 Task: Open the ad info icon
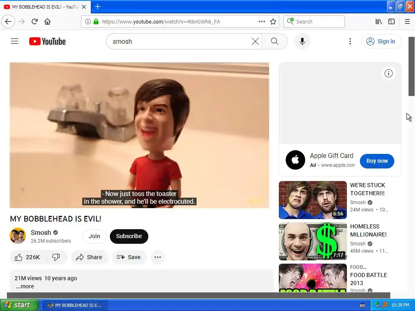tap(388, 73)
